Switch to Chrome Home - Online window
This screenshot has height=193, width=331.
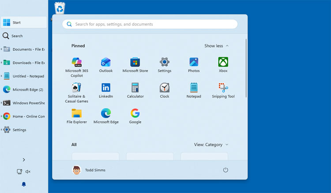click(x=24, y=116)
